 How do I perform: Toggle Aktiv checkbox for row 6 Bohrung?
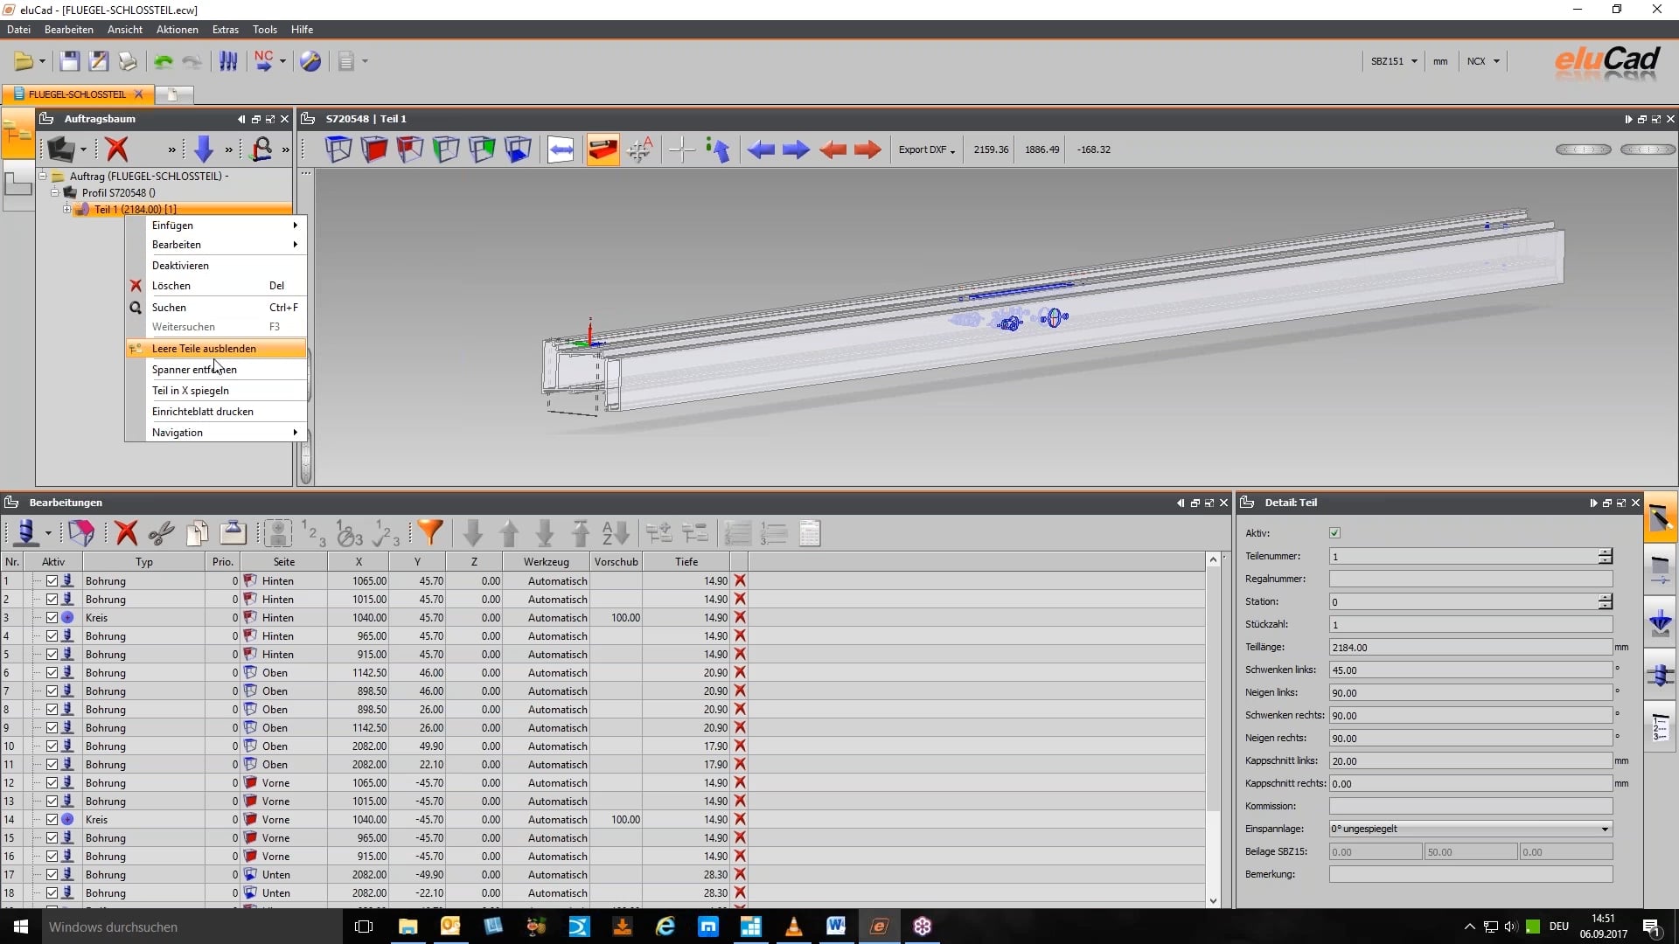pos(52,672)
